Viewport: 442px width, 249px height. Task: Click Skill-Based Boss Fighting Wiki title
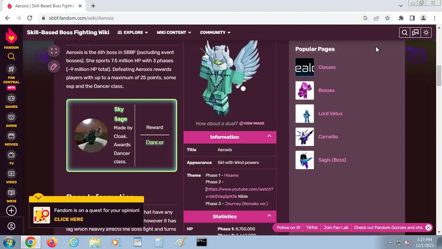68,33
